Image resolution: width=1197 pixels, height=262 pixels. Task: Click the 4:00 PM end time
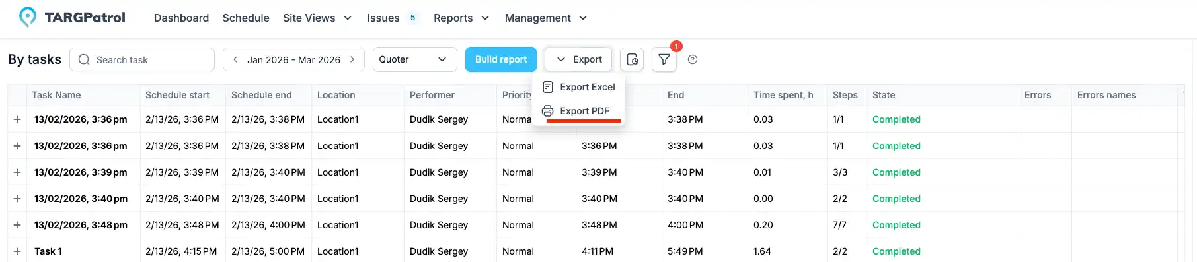coord(685,225)
